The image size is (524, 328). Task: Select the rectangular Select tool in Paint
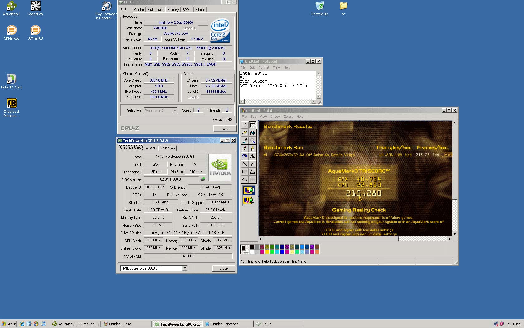[x=253, y=125]
